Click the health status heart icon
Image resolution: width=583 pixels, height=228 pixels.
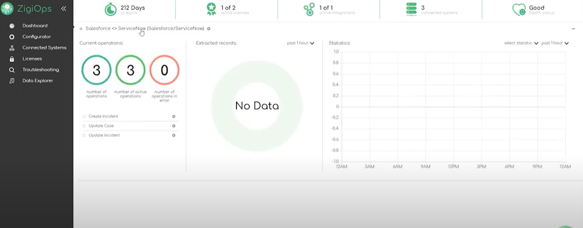519,9
